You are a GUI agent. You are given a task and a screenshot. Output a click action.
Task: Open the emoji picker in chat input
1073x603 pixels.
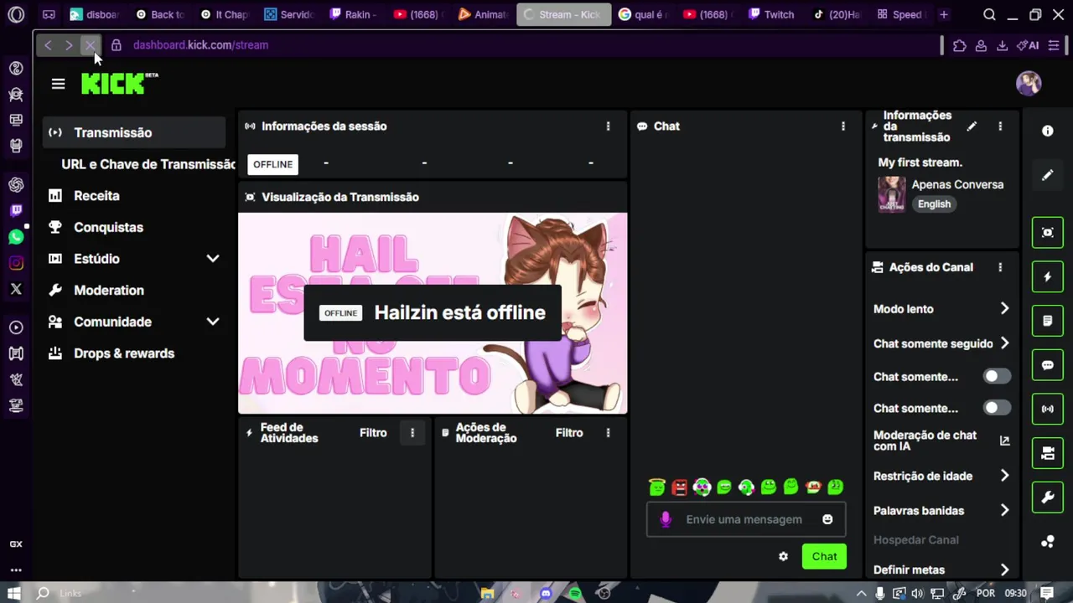pos(827,519)
